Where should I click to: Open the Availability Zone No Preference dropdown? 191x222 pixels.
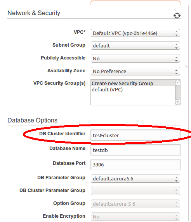[135, 71]
